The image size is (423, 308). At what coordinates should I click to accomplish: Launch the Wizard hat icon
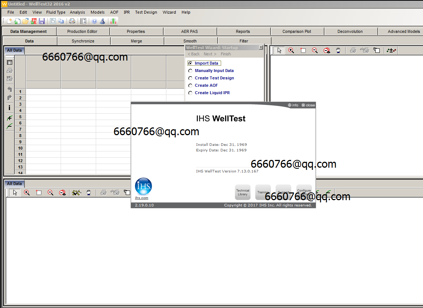click(102, 21)
